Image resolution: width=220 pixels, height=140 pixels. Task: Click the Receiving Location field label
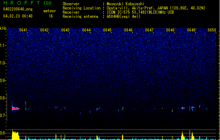click(81, 8)
